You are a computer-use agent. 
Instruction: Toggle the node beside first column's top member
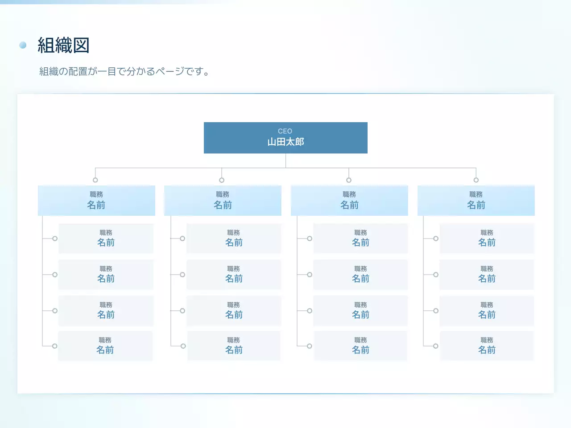pos(55,238)
